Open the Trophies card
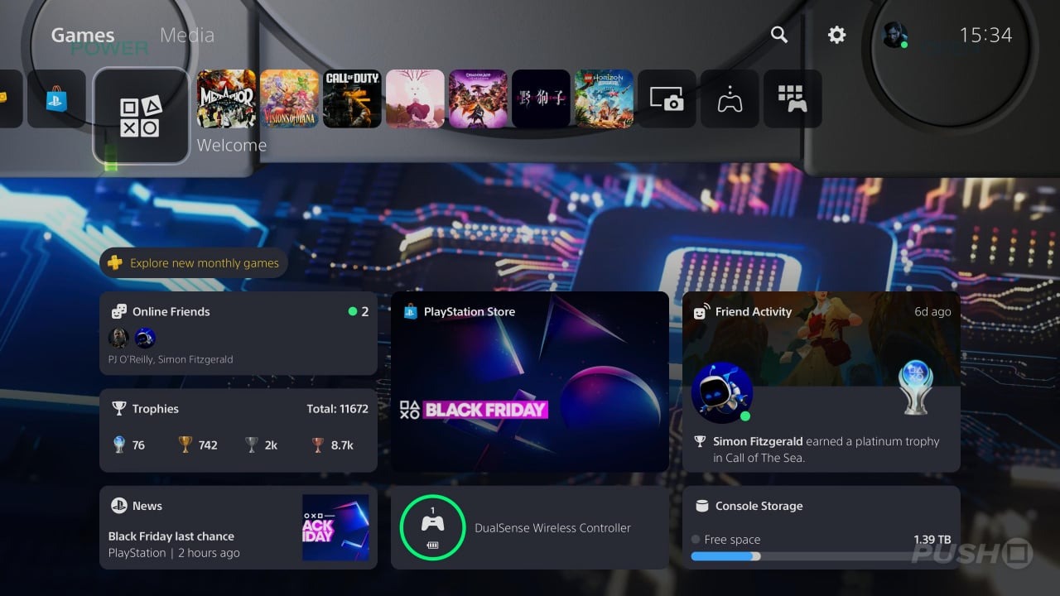 pos(238,430)
